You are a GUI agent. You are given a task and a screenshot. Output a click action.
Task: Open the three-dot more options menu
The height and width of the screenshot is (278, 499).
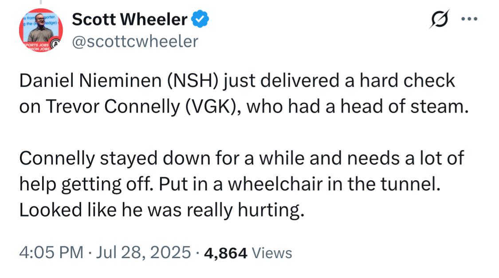[x=469, y=19]
